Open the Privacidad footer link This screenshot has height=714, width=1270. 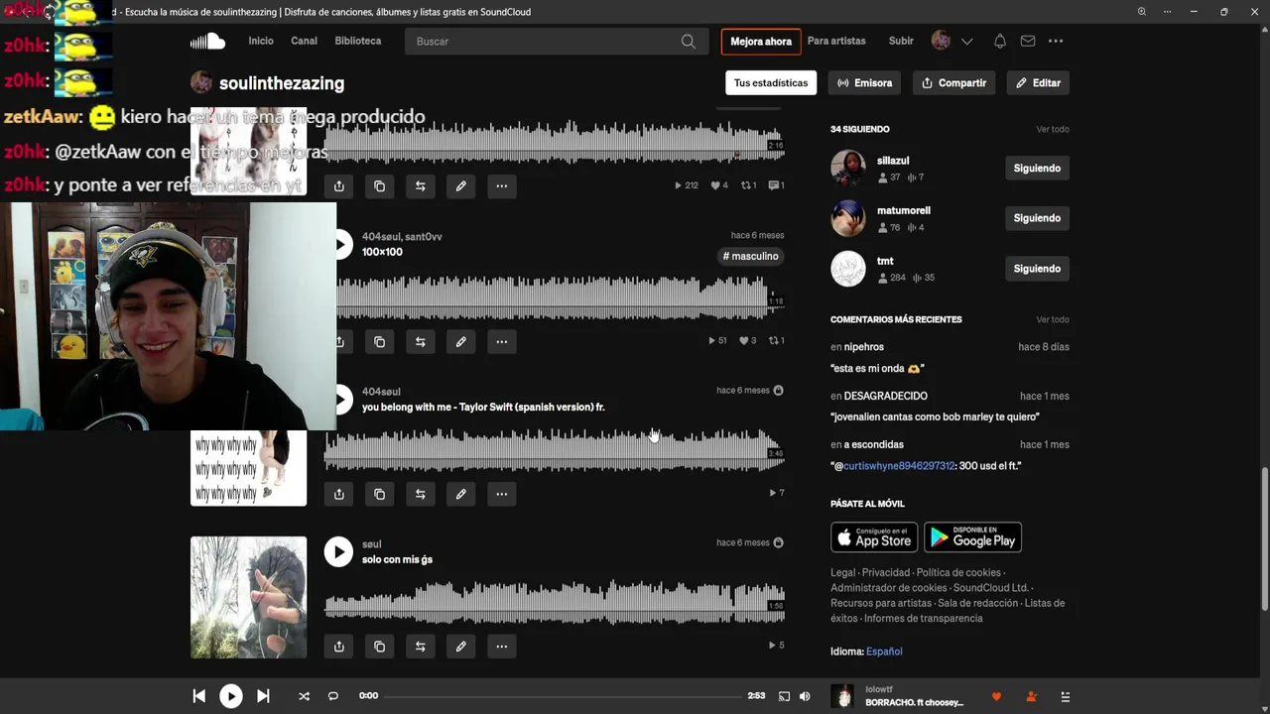(886, 572)
